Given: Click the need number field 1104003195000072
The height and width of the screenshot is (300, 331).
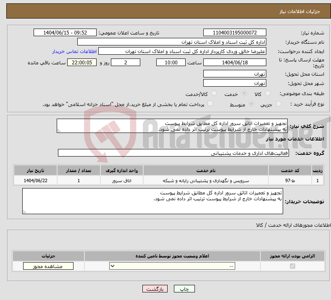Looking at the screenshot, I should tap(234, 32).
